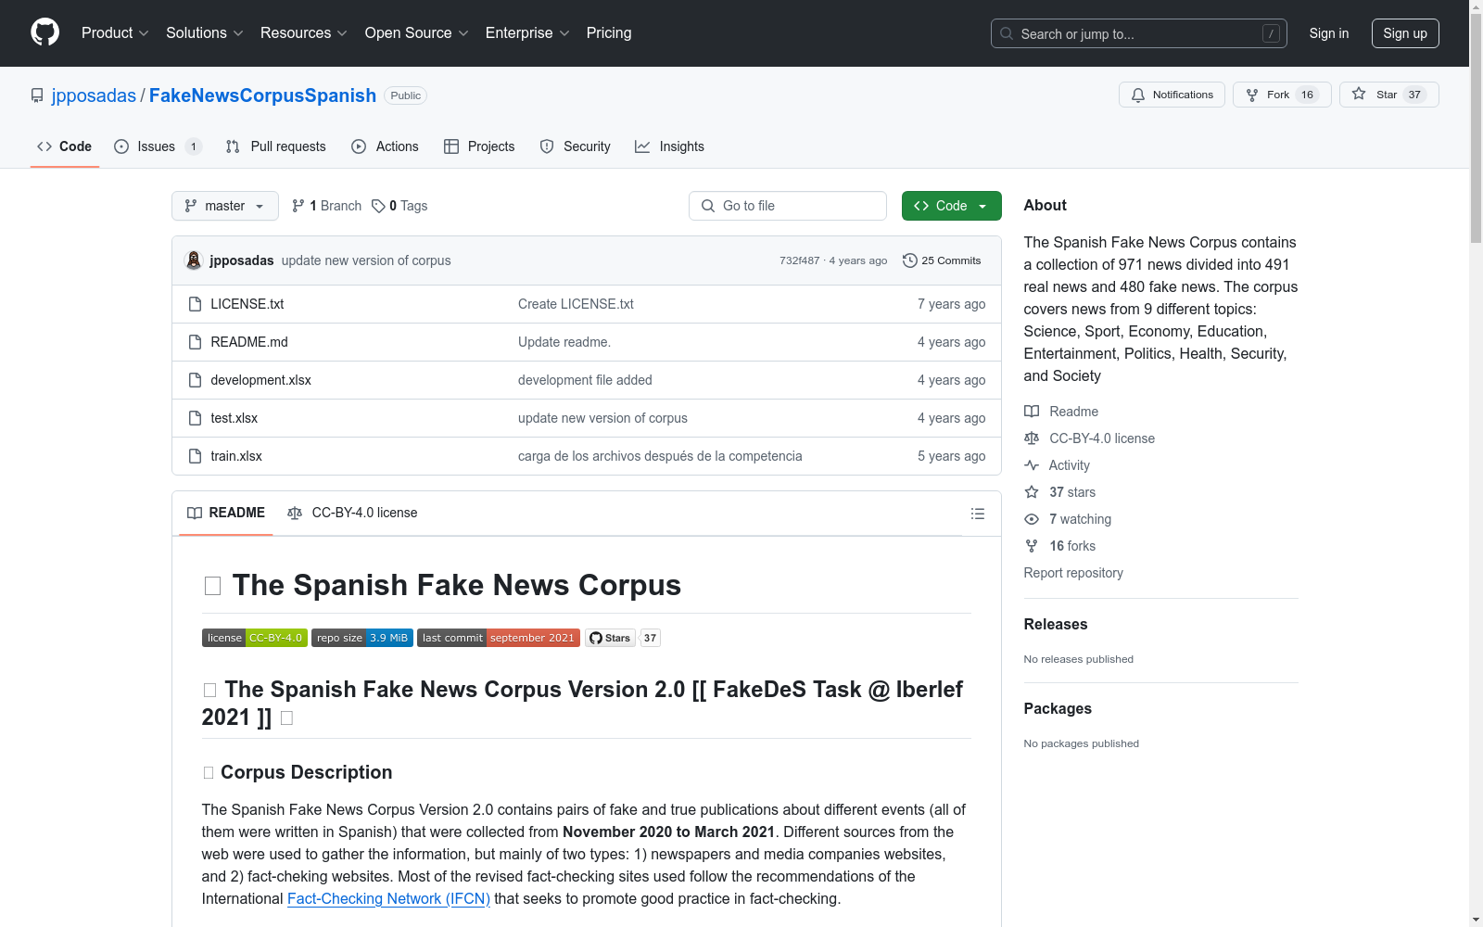This screenshot has height=927, width=1483.
Task: Open the Packages section heading
Action: coord(1058,708)
